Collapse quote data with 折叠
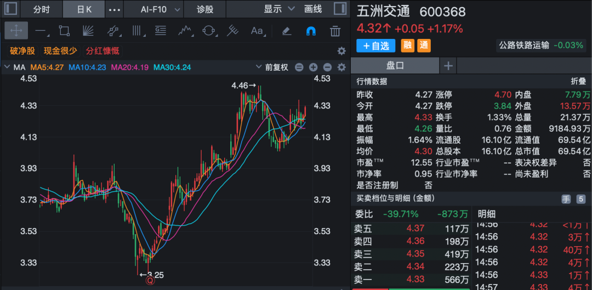This screenshot has height=290, width=592. pos(578,82)
